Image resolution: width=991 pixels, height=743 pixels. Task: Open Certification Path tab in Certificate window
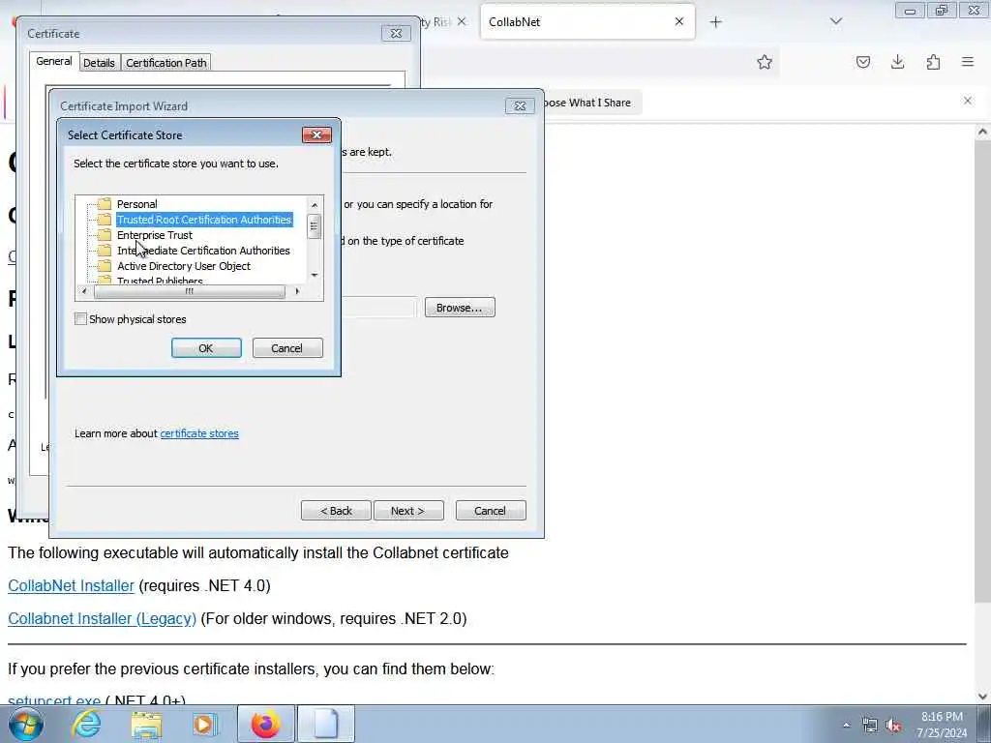165,63
